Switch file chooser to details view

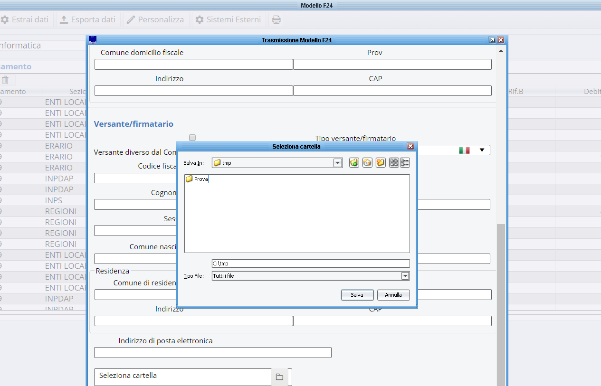[405, 163]
